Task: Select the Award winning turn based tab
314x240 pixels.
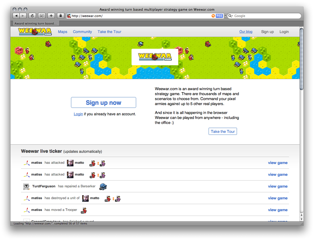Action: [35, 23]
